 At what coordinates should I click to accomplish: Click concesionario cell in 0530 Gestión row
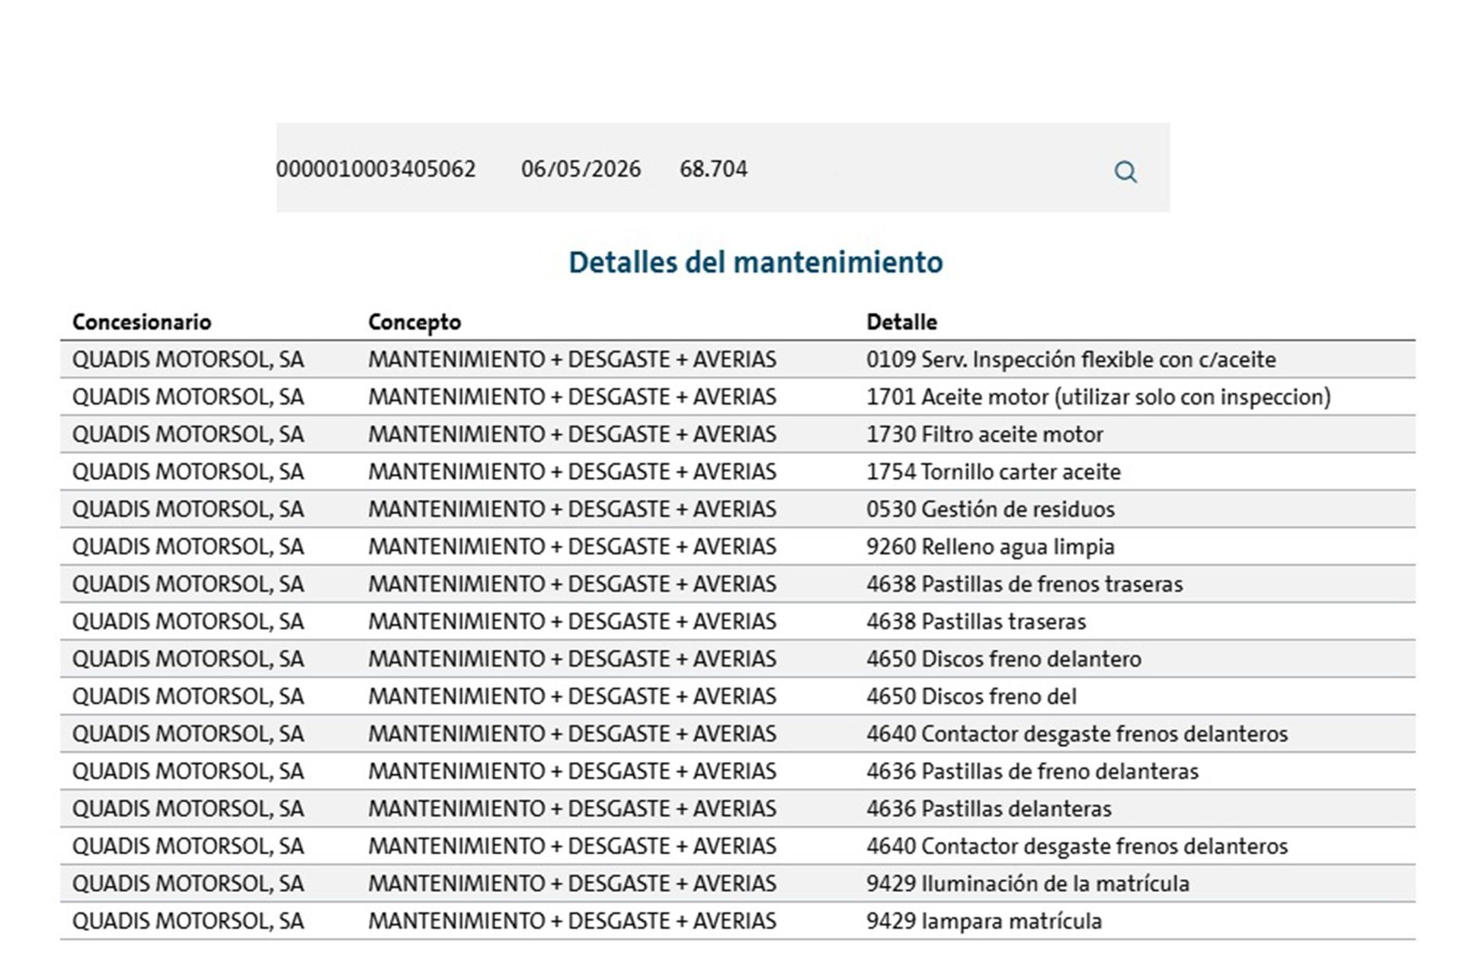point(187,509)
